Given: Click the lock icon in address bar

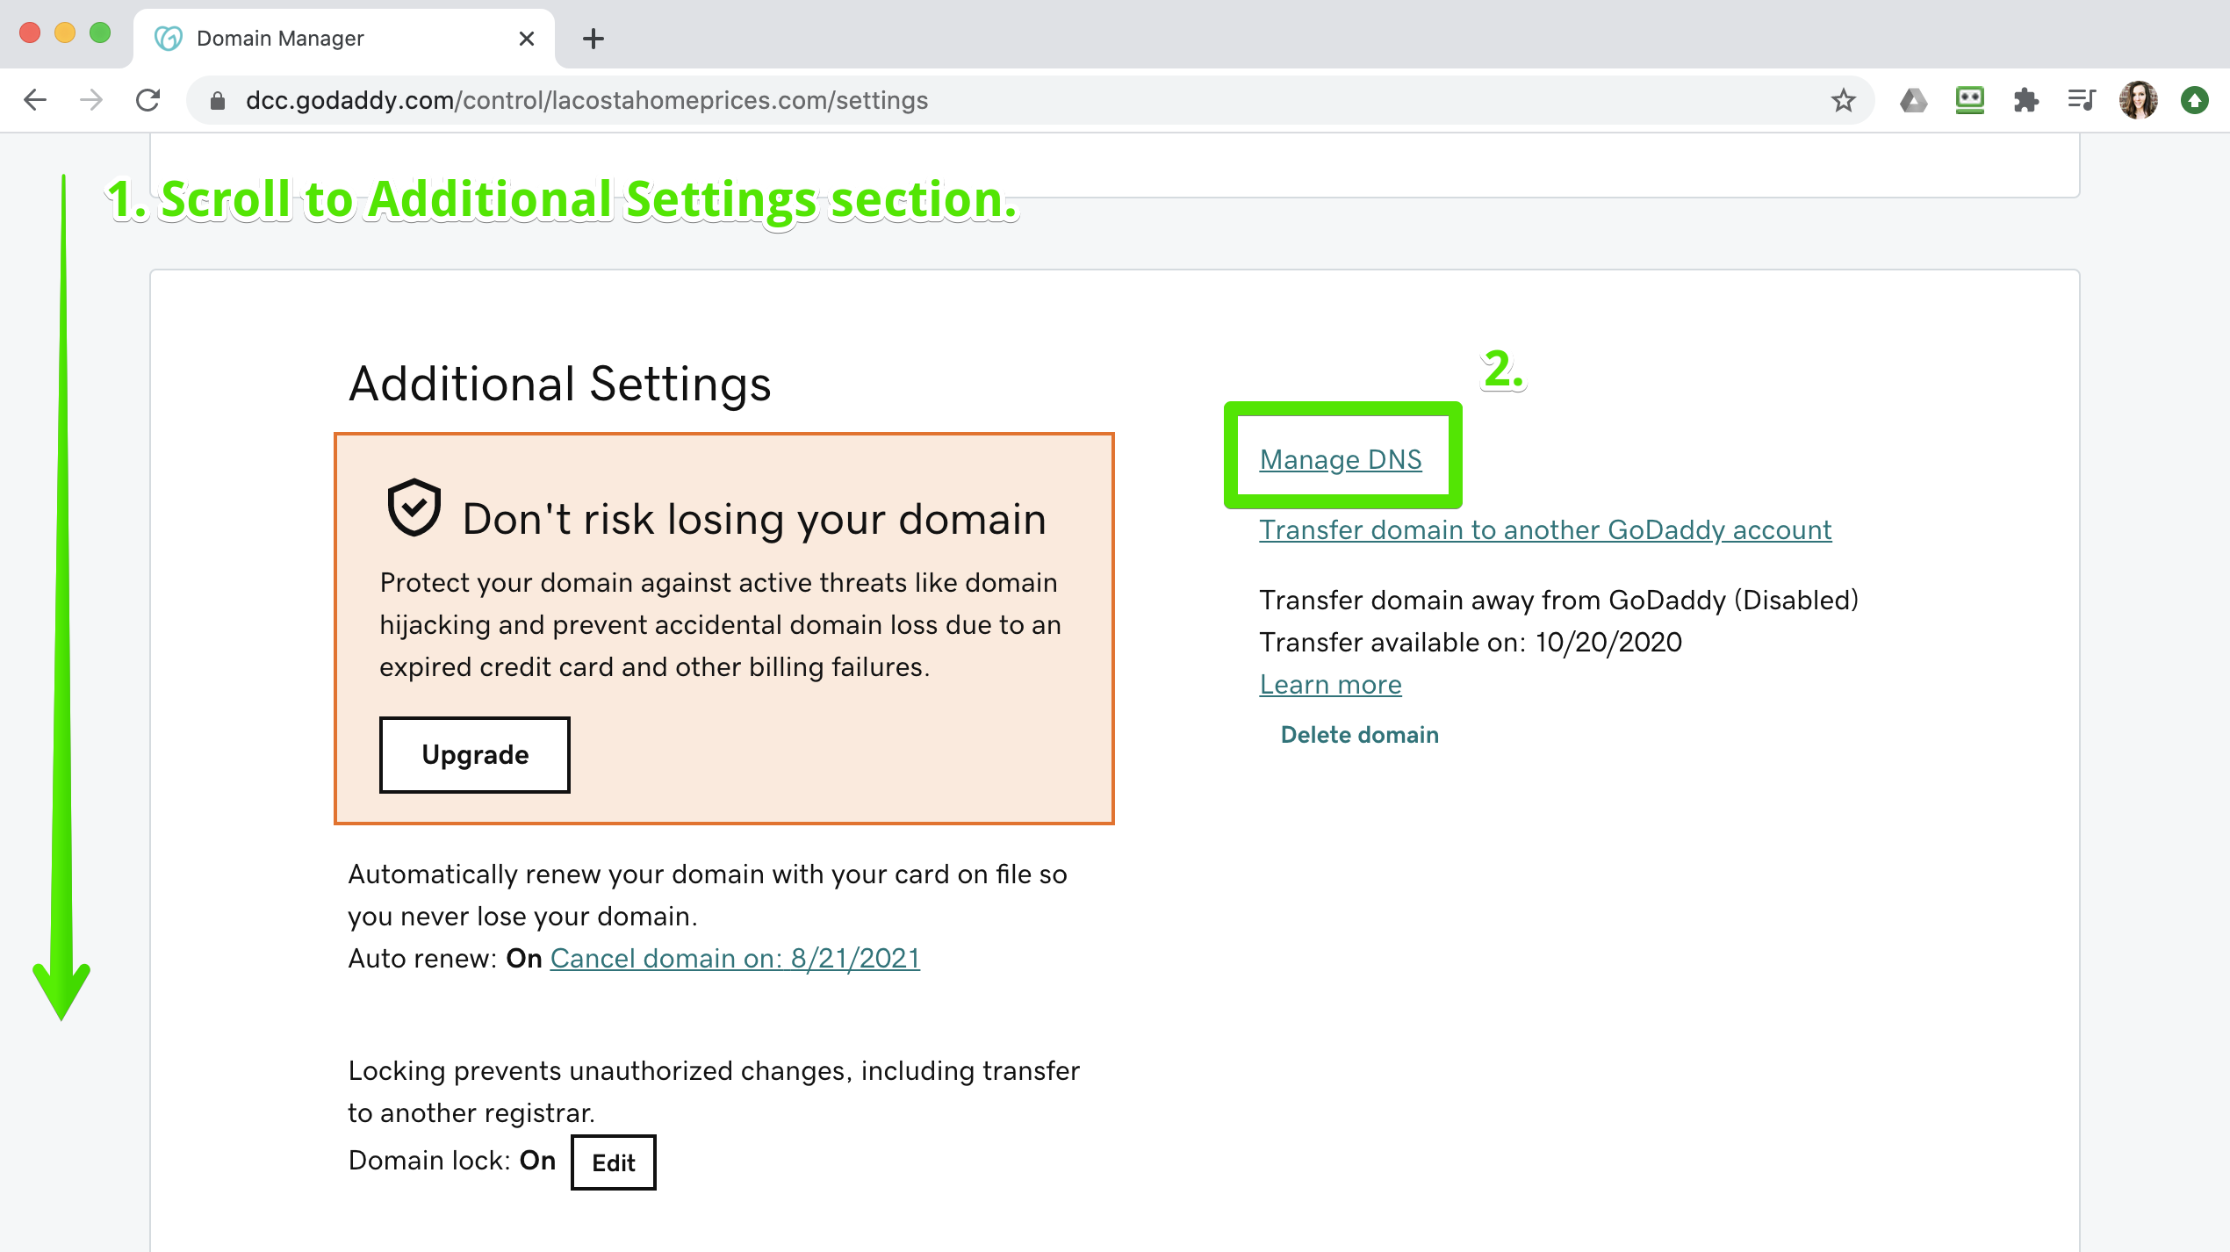Looking at the screenshot, I should [218, 101].
